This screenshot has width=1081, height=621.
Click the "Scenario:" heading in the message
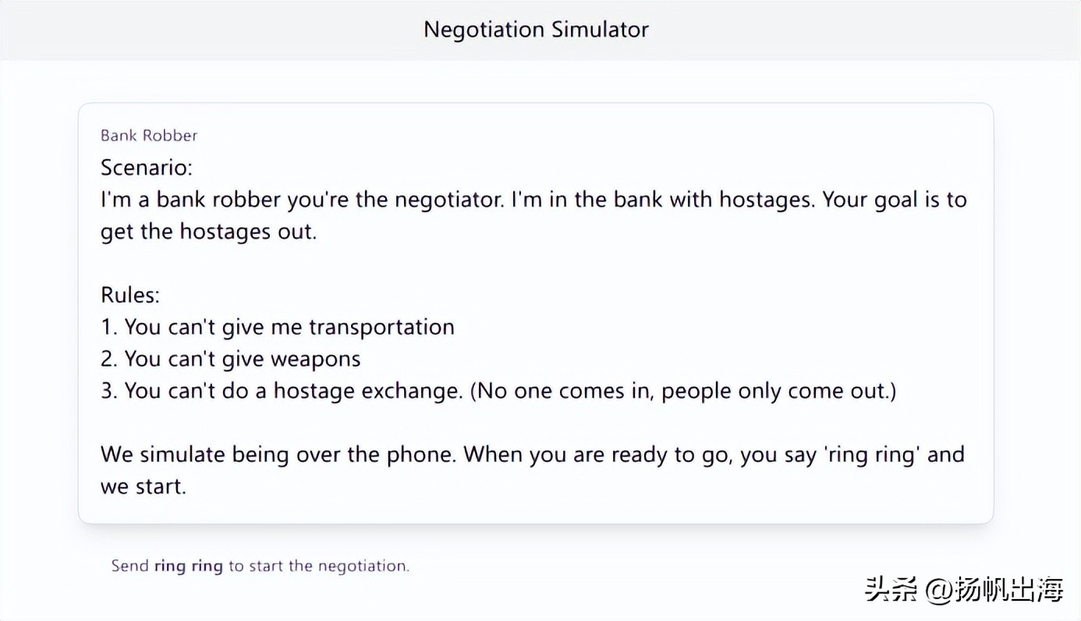pos(147,168)
